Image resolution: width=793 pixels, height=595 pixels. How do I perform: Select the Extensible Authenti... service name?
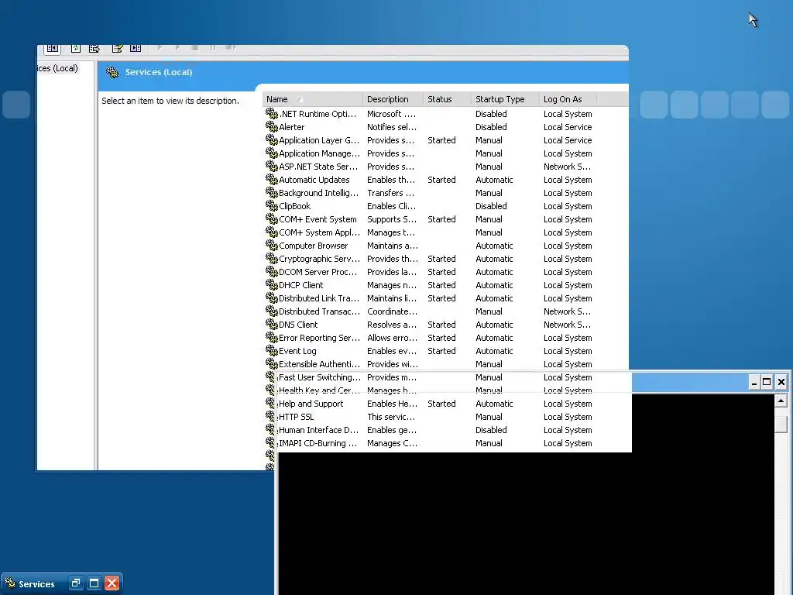319,364
